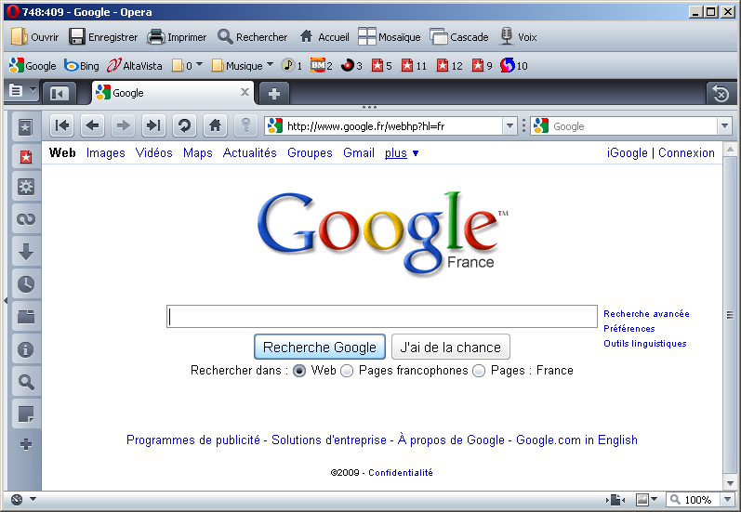Open Actualités in Google navigation
The width and height of the screenshot is (741, 512).
(x=249, y=153)
